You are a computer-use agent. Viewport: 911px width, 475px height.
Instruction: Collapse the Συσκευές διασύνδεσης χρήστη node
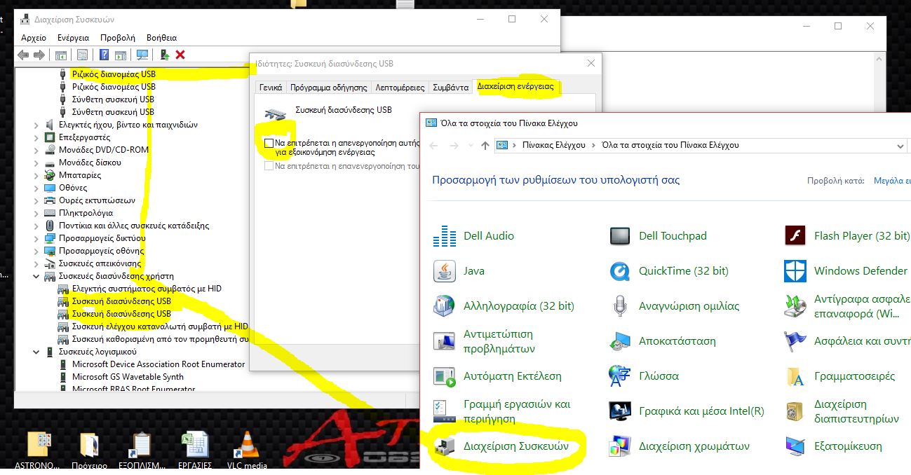tap(36, 276)
